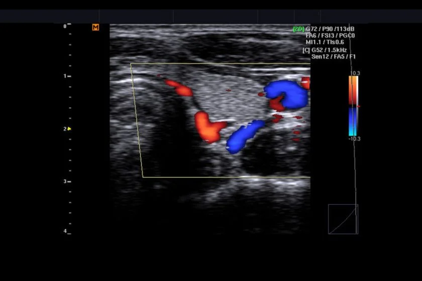422x281 pixels.
Task: Select the 'G72 / P90 /113dB' parameter text
Action: click(330, 29)
